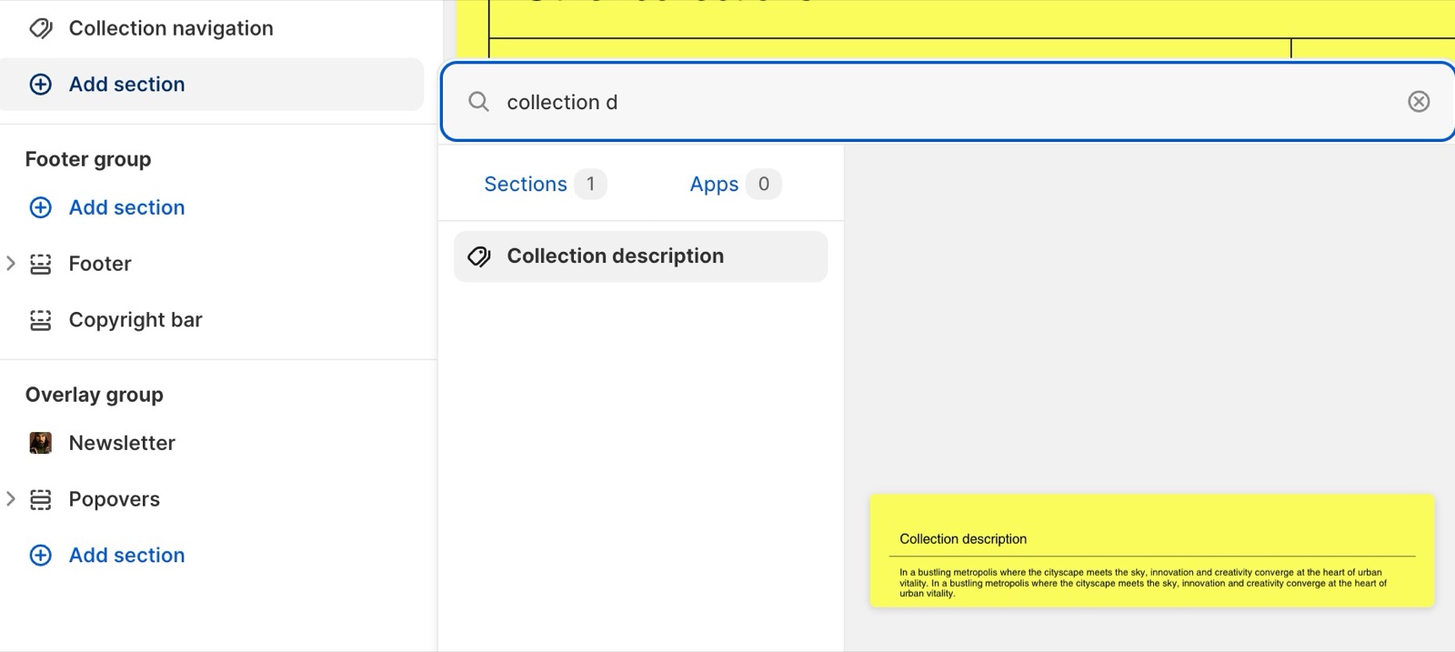The image size is (1455, 652).
Task: Open the Newsletter section
Action: coord(122,443)
